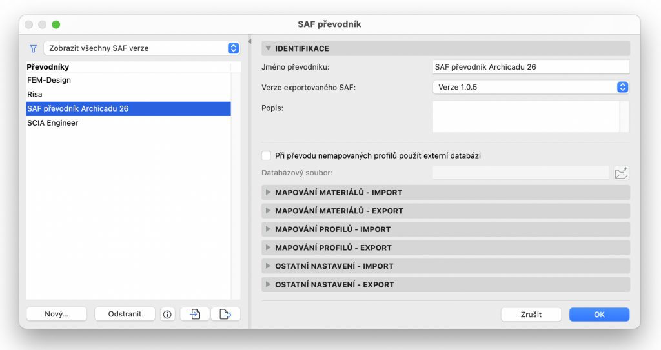
Task: Expand MAPOVÁNÍ MATERIÁLŮ - EXPORT section
Action: 445,211
